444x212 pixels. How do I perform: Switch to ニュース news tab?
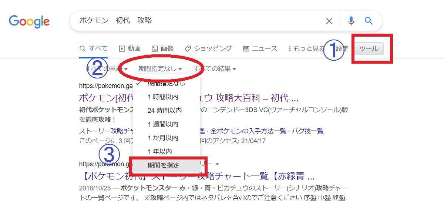pos(260,48)
